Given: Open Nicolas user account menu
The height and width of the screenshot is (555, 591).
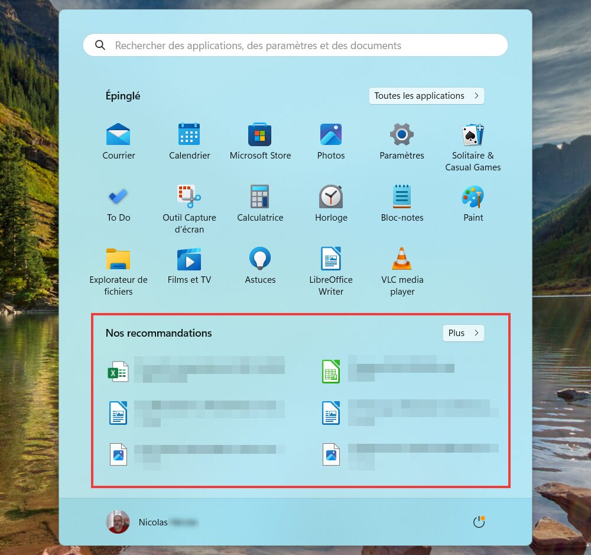Looking at the screenshot, I should coord(152,522).
